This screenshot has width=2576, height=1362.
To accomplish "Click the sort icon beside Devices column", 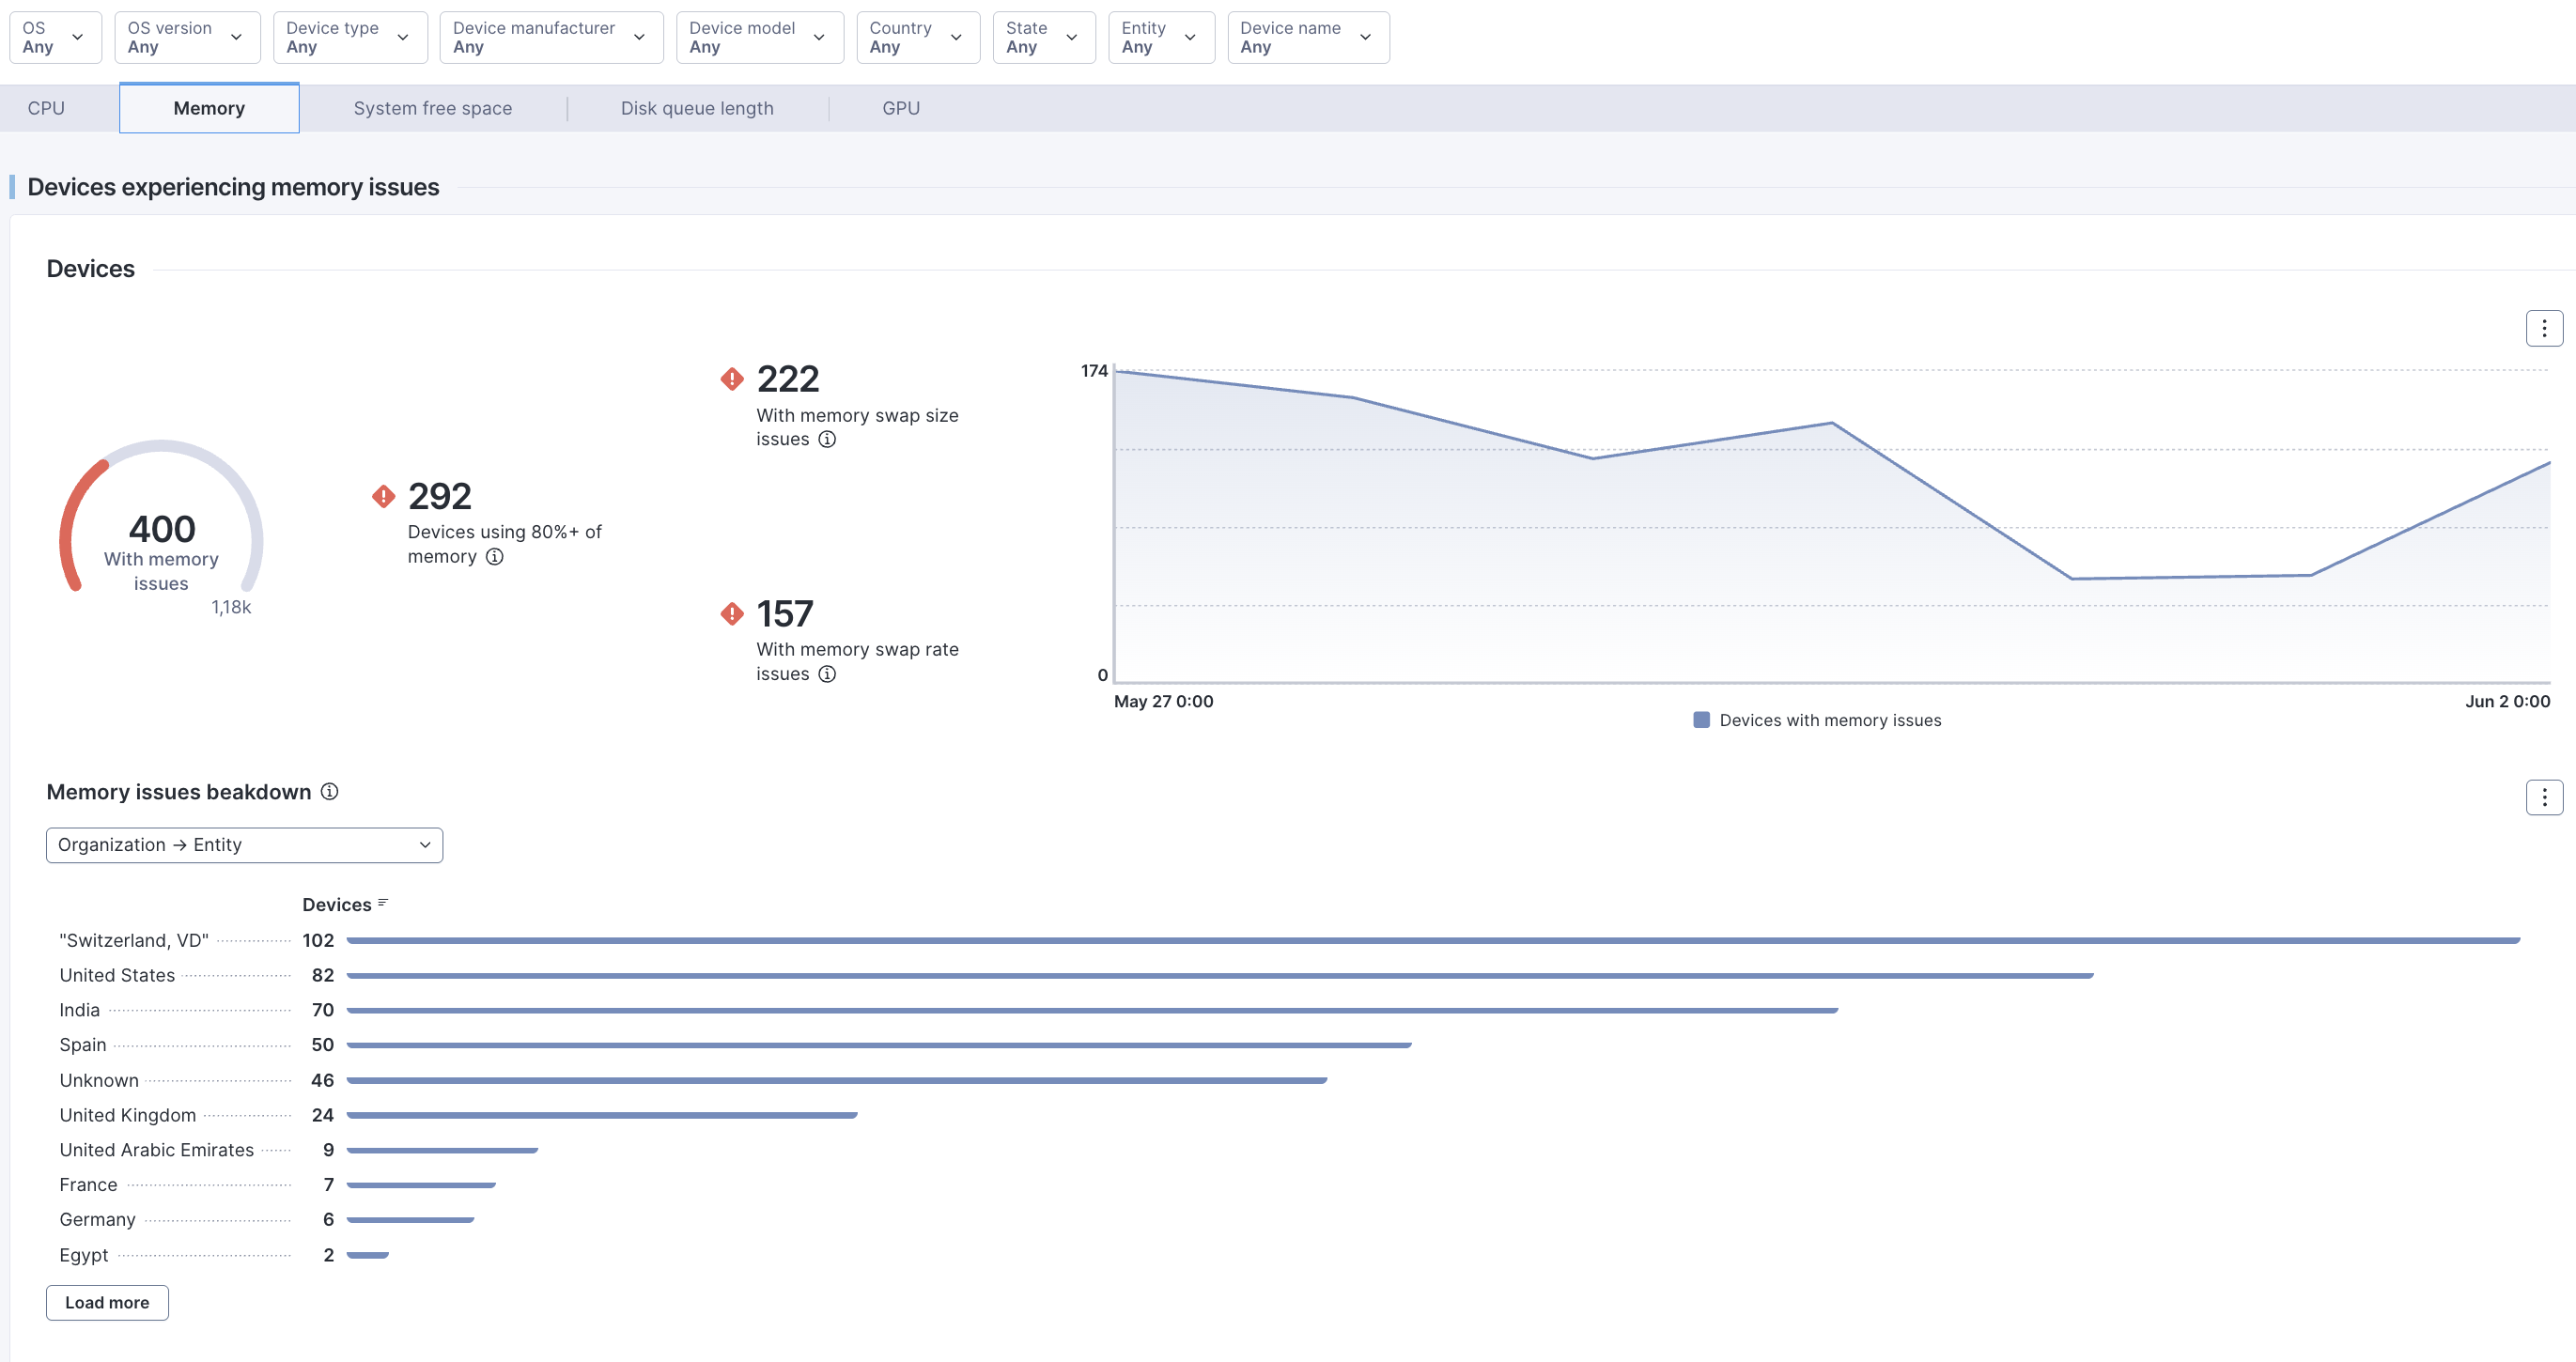I will [383, 903].
